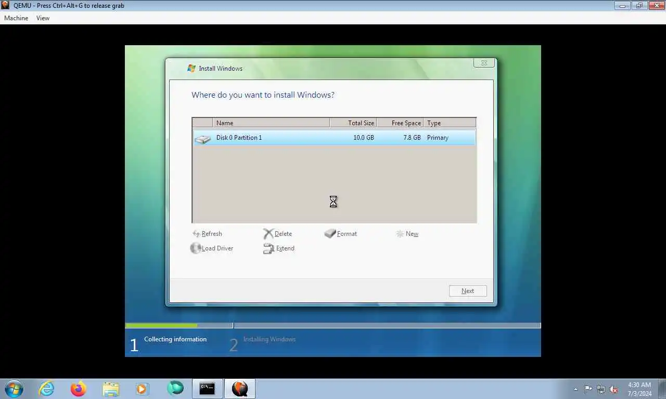Click the 10.0 GB total size value

[363, 138]
